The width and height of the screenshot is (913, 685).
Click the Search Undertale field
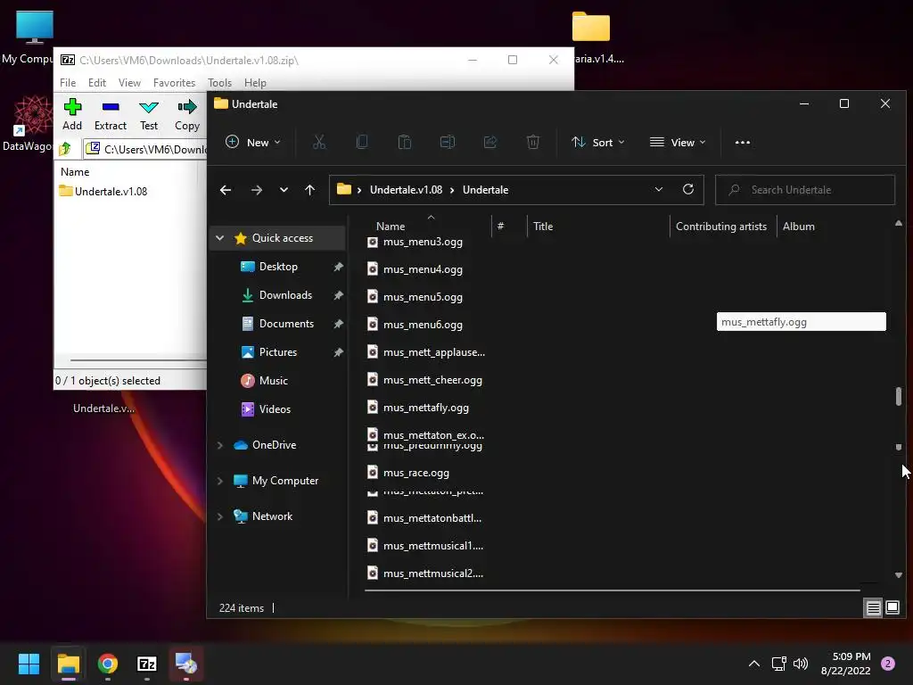(x=805, y=190)
